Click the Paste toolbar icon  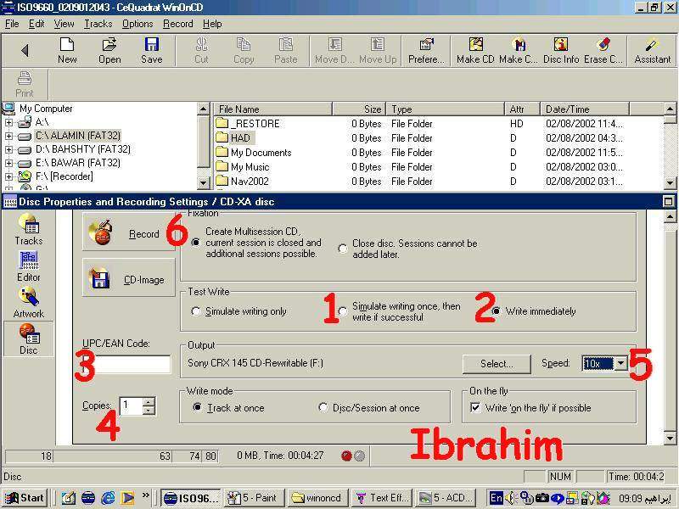click(x=286, y=45)
